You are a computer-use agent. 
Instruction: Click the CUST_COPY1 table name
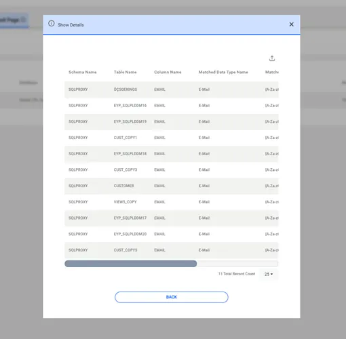[126, 138]
